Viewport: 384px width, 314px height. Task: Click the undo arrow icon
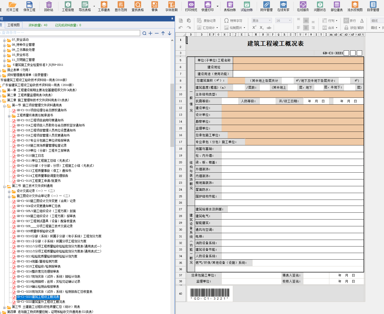(181, 27)
